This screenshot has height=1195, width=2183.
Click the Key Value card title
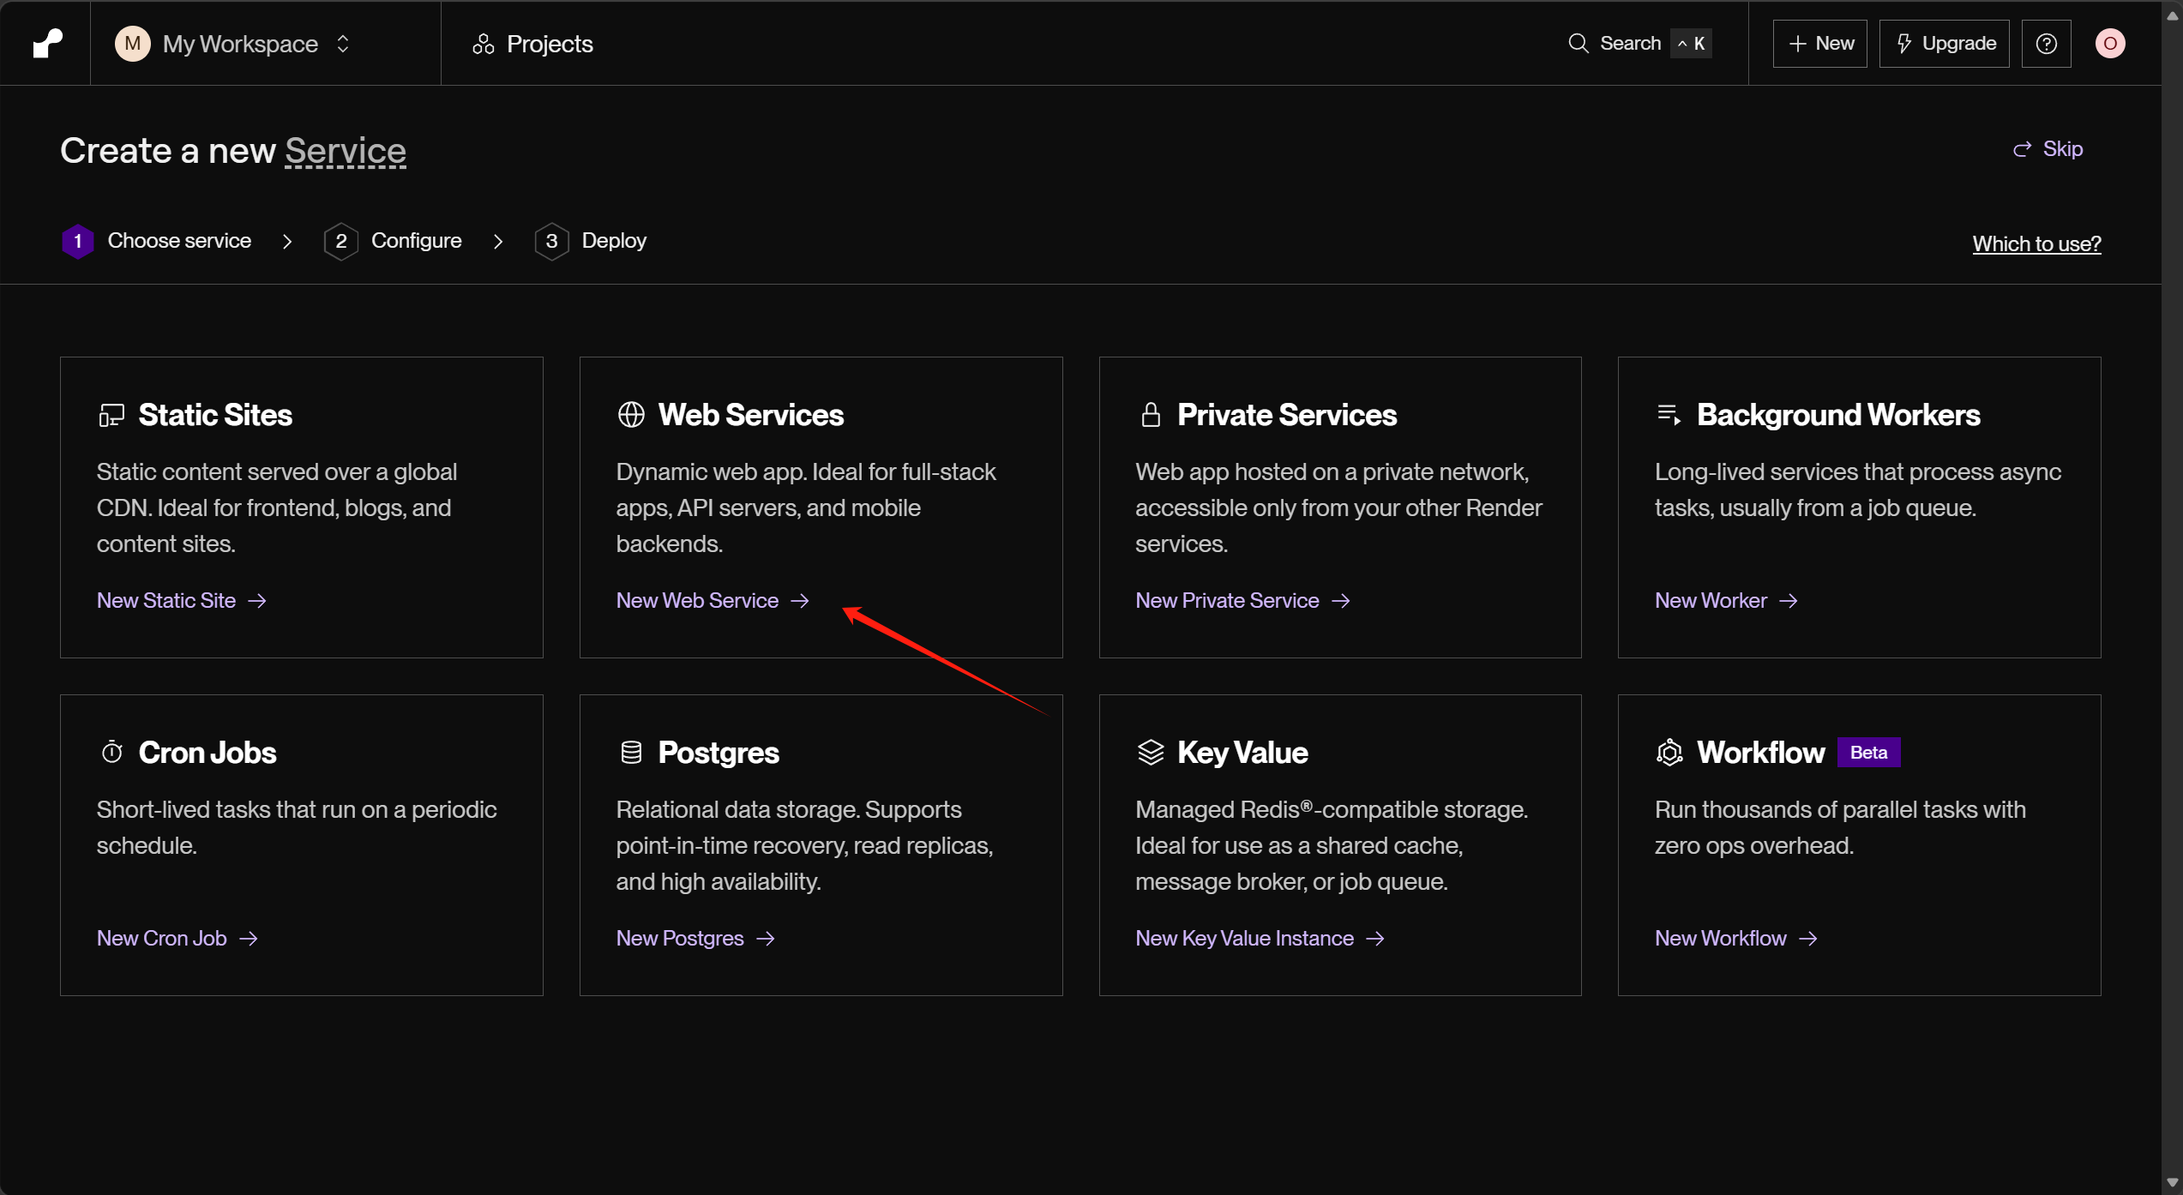point(1242,753)
